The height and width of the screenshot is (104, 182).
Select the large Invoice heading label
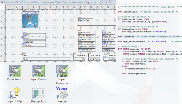[x=86, y=21]
